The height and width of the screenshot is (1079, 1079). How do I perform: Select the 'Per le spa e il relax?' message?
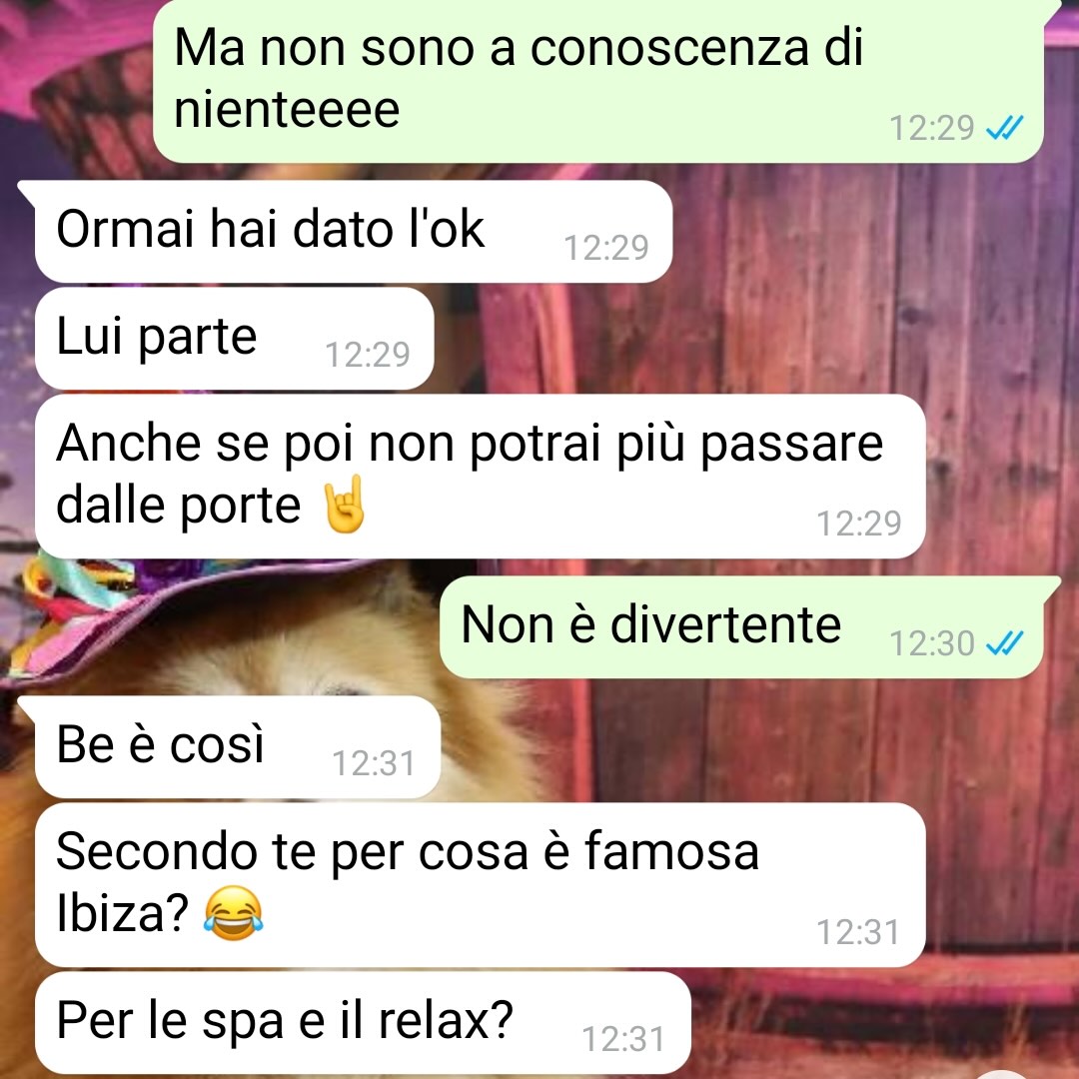point(363,1023)
